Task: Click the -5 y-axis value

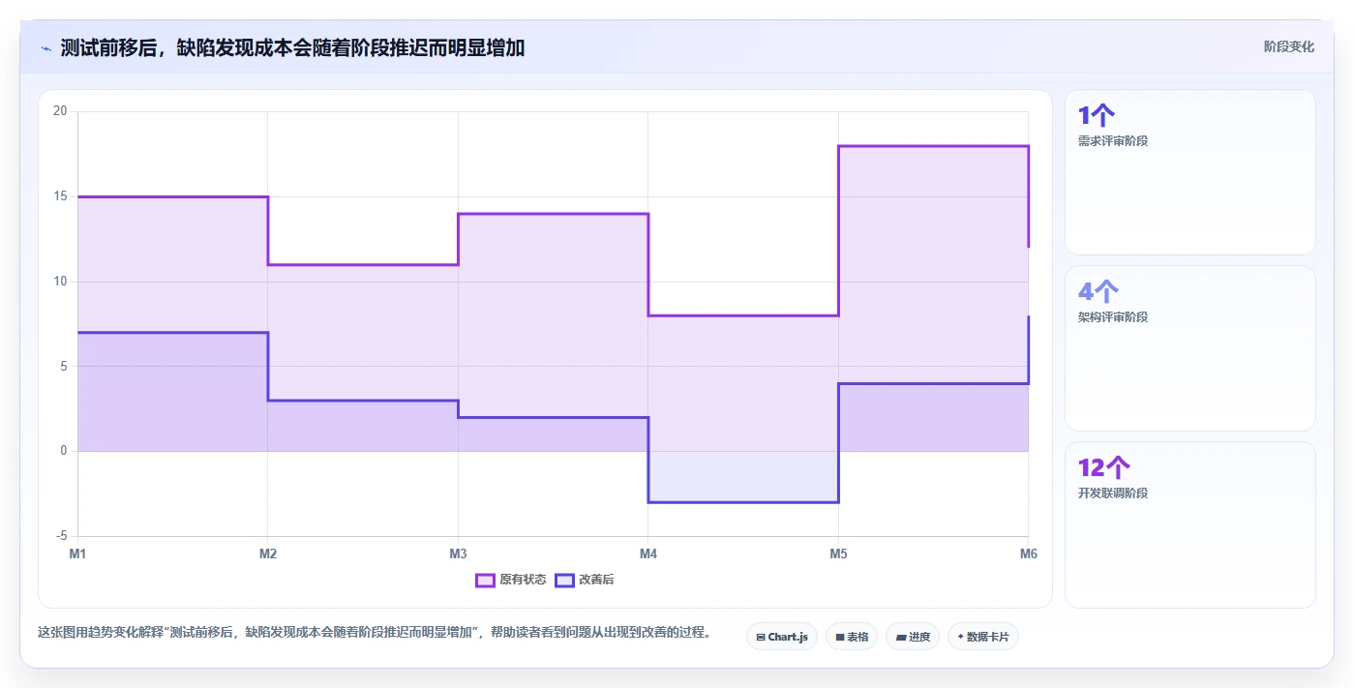Action: point(60,536)
